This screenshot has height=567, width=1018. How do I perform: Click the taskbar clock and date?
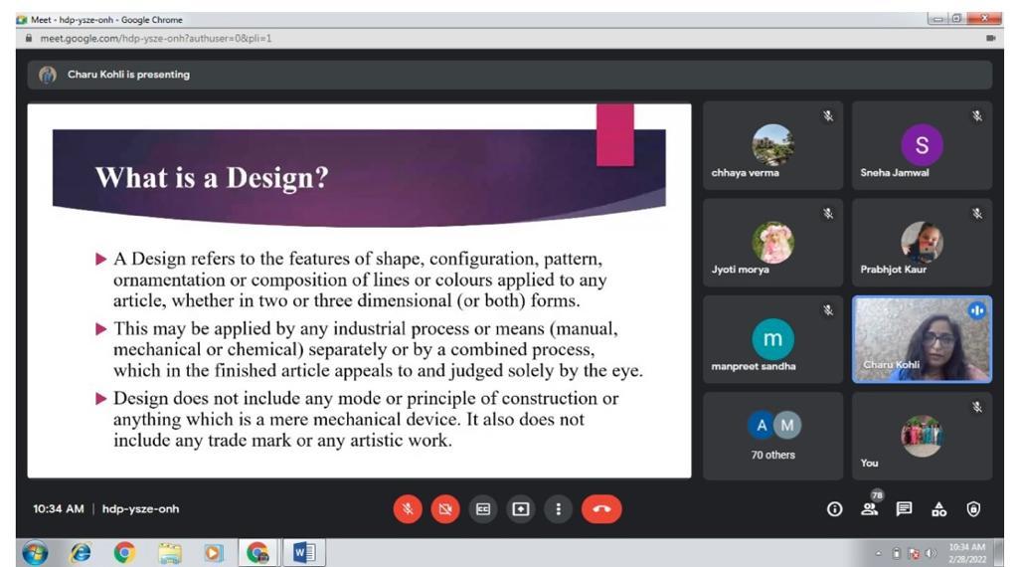pyautogui.click(x=966, y=552)
